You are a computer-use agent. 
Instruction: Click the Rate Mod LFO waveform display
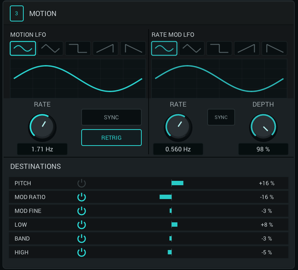click(x=219, y=79)
